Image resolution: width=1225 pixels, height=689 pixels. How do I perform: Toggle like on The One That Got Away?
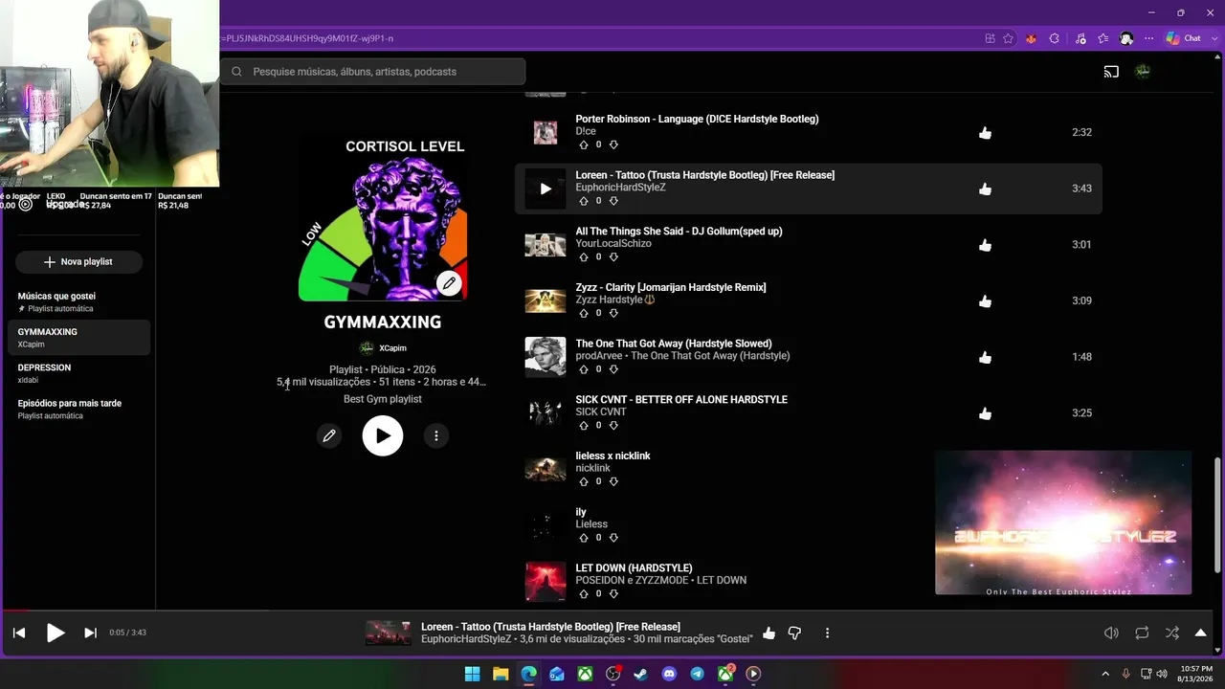[x=986, y=358]
